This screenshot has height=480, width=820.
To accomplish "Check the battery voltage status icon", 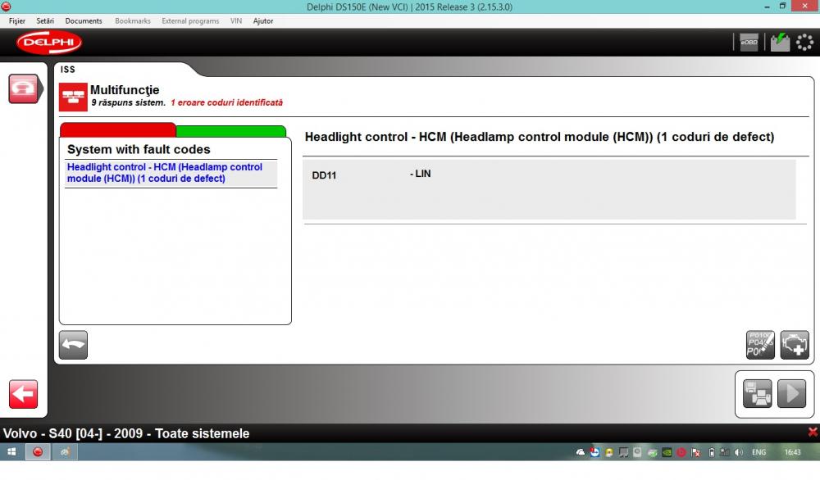I will coord(780,43).
